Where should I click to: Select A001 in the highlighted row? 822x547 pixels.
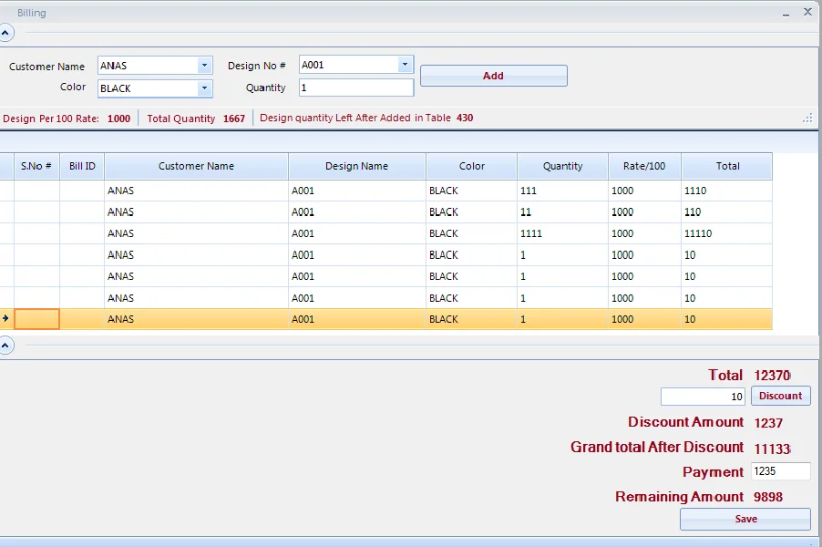pyautogui.click(x=356, y=319)
